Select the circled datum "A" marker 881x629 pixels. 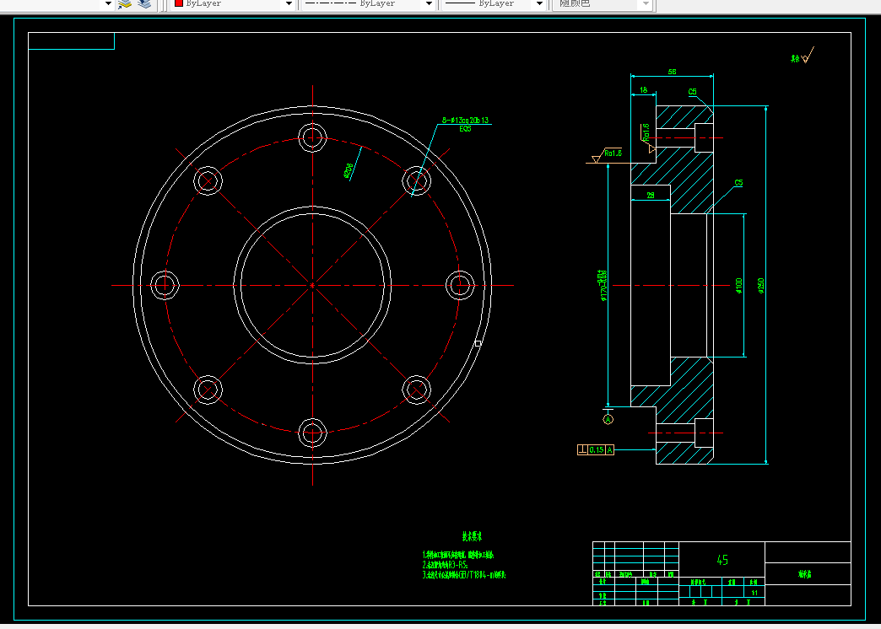coord(608,419)
